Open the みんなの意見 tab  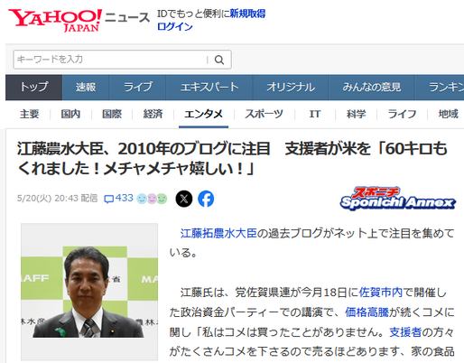coord(372,88)
